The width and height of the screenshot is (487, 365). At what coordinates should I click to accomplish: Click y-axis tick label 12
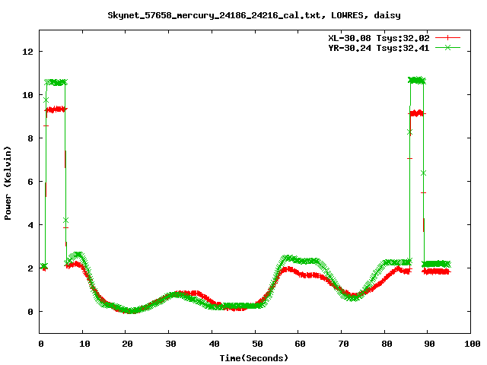point(27,52)
